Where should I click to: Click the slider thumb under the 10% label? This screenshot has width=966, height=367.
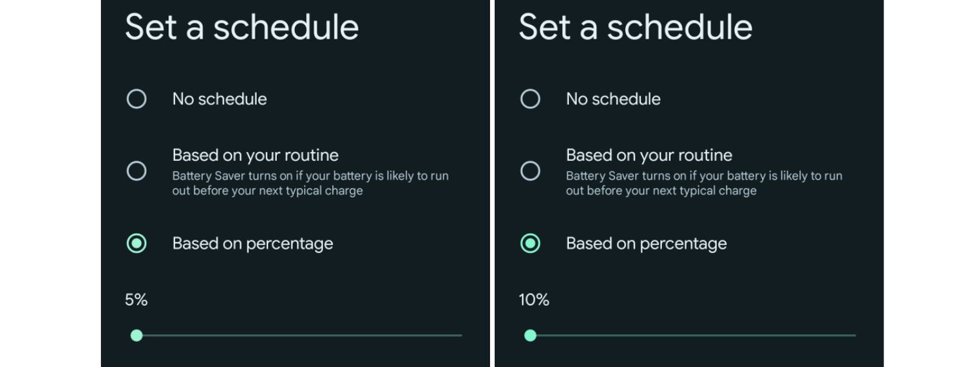click(530, 336)
